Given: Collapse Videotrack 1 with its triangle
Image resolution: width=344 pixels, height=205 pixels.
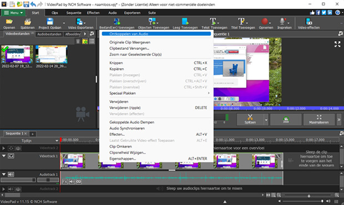Looking at the screenshot, I should [4, 156].
